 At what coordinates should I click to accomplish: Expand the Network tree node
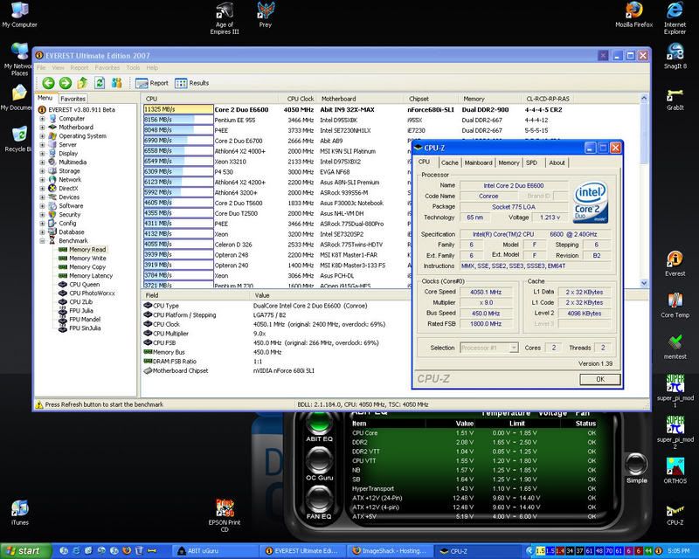[x=42, y=180]
